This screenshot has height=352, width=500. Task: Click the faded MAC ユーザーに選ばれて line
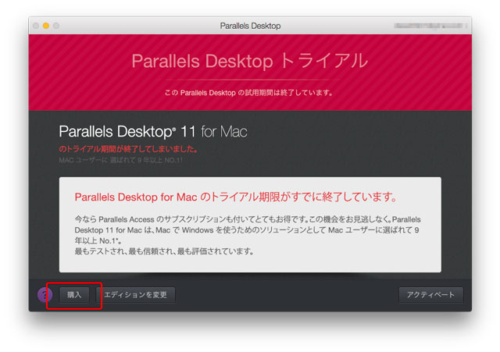[x=121, y=160]
